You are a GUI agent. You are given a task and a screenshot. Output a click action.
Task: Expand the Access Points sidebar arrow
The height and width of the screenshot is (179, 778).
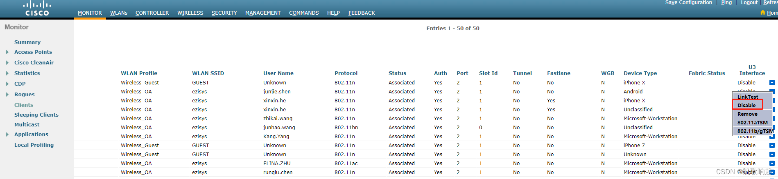coord(7,52)
